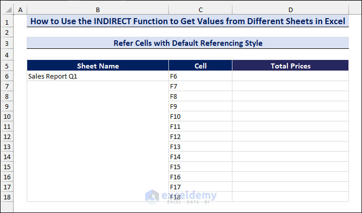This screenshot has width=362, height=213.
Task: Select the cell containing F9
Action: [x=200, y=106]
